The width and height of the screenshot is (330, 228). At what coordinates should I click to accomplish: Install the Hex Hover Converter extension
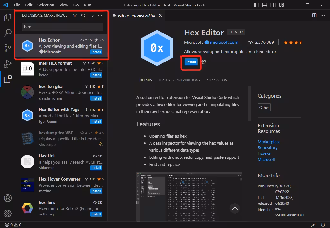[x=96, y=191]
